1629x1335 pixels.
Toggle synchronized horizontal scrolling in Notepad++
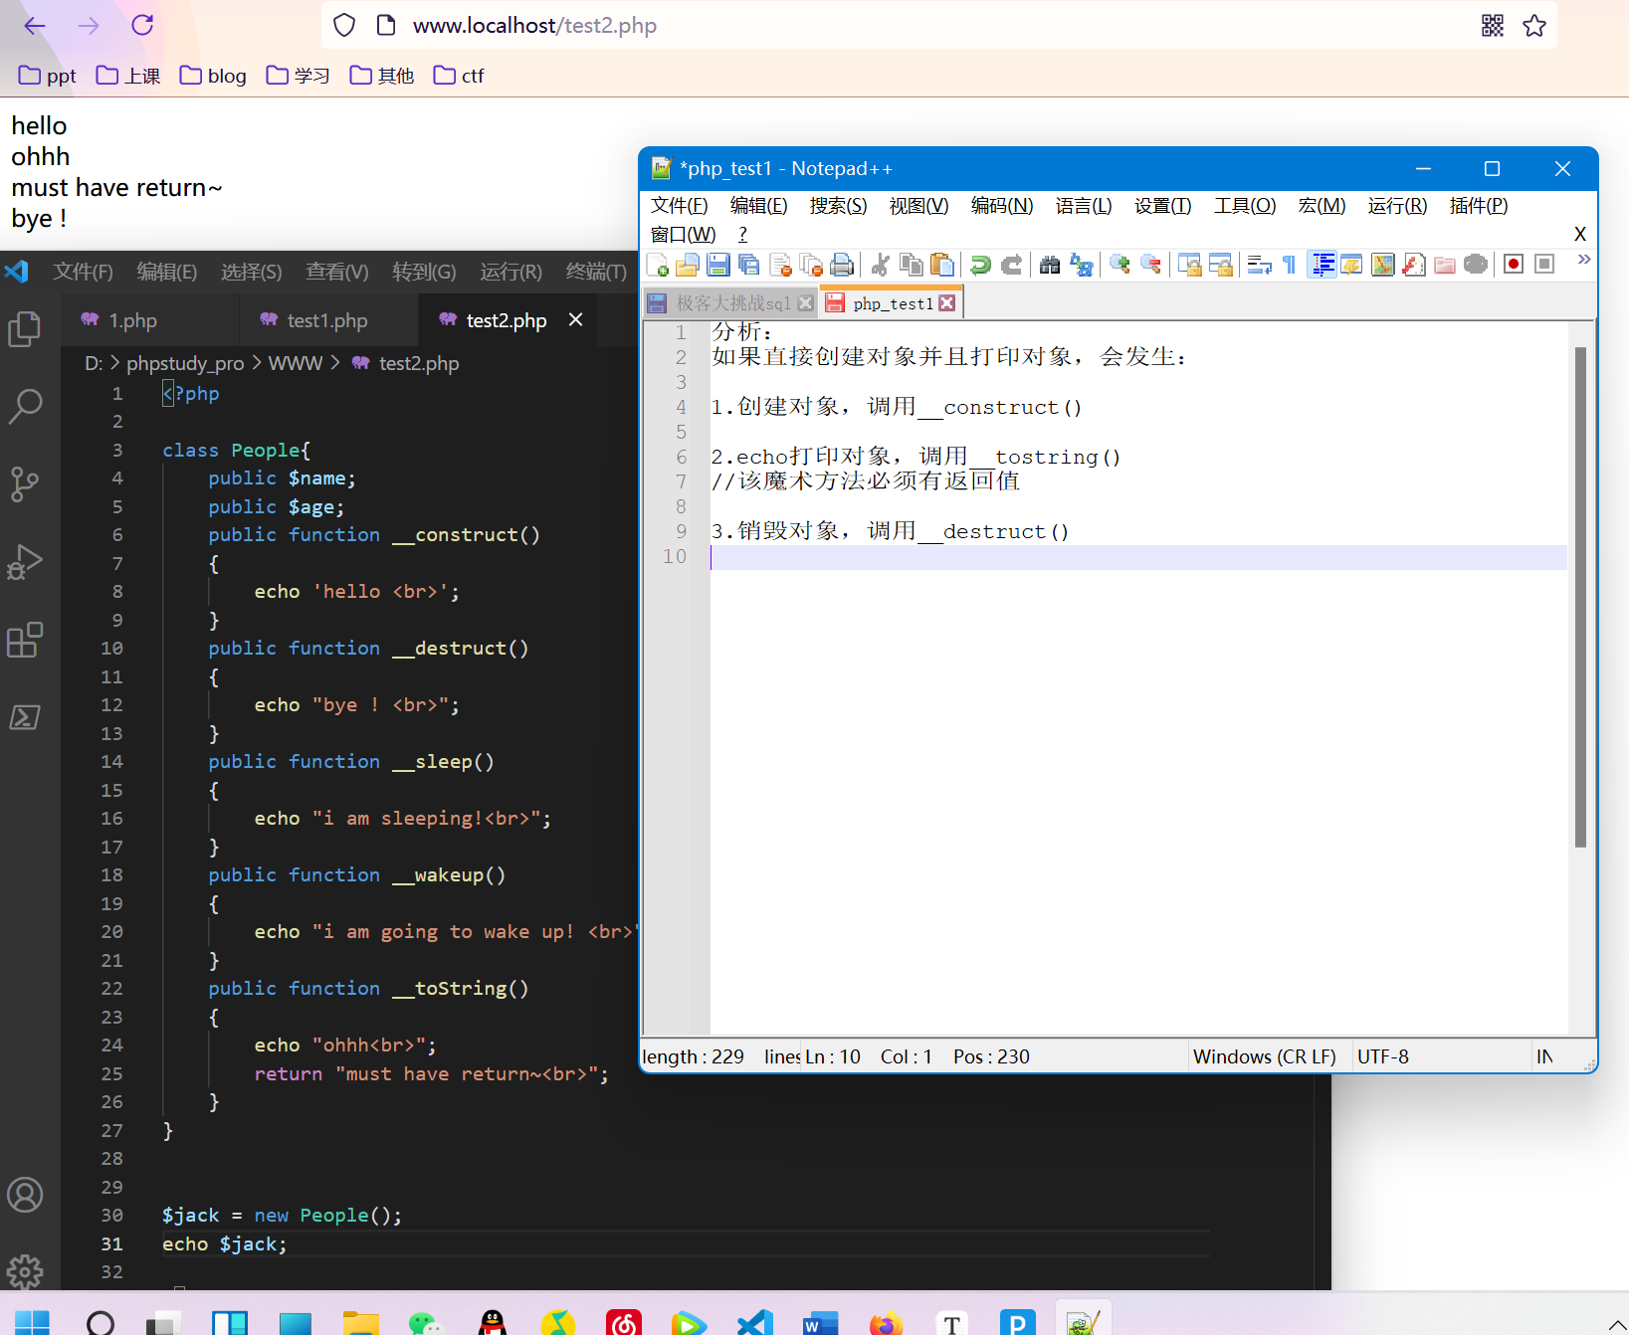click(1220, 264)
